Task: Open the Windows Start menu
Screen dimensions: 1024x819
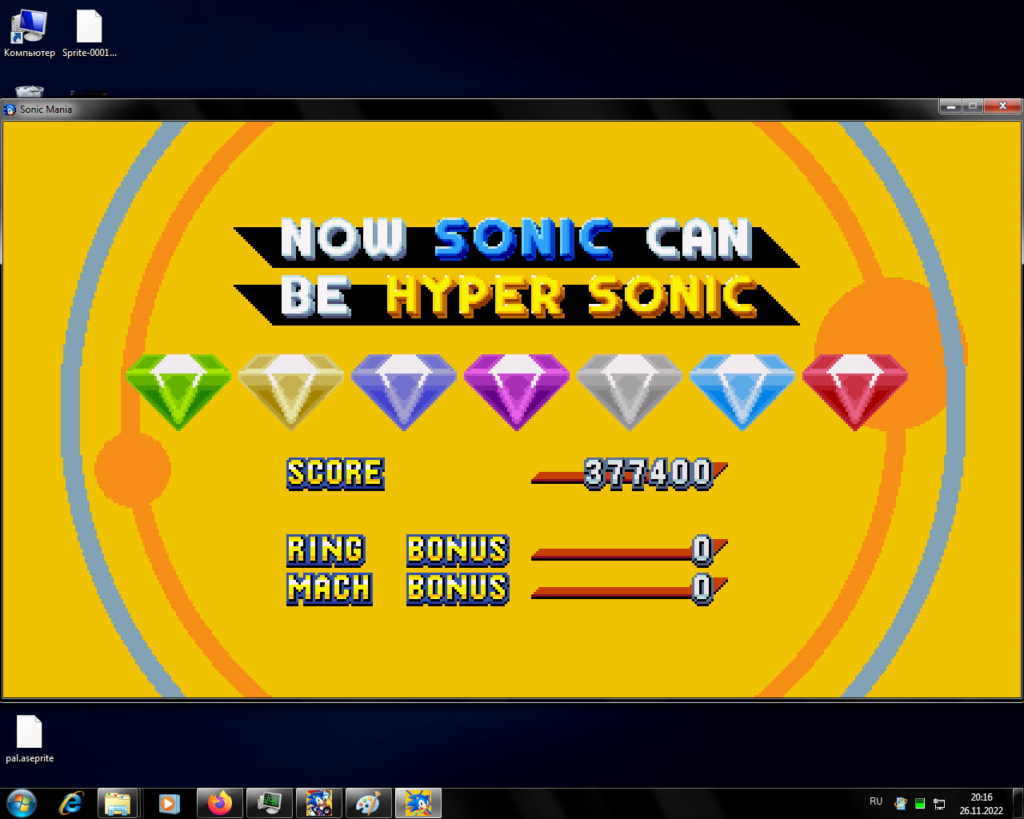Action: click(22, 802)
